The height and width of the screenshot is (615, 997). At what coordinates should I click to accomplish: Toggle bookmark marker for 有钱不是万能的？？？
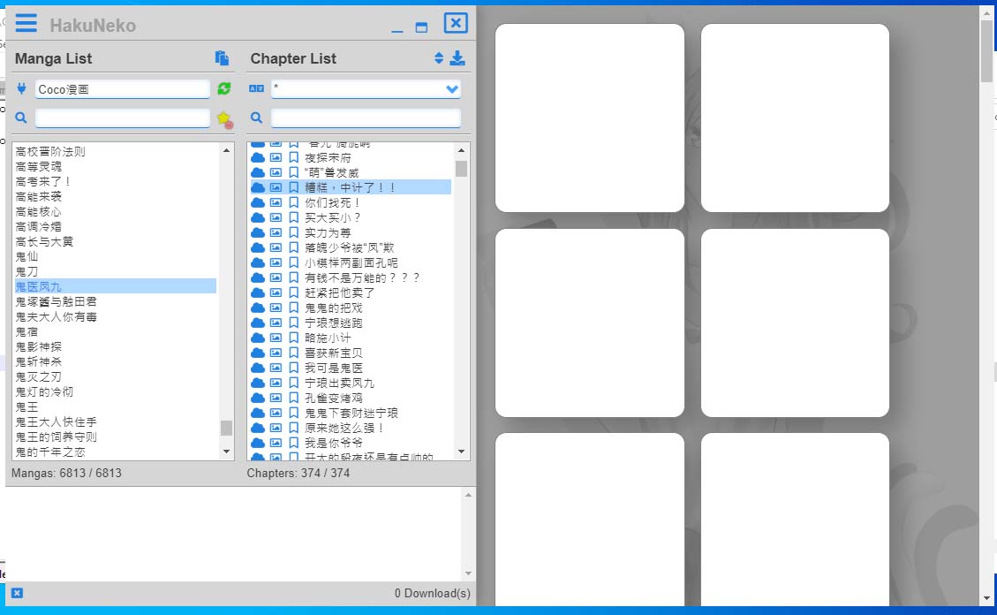[293, 277]
